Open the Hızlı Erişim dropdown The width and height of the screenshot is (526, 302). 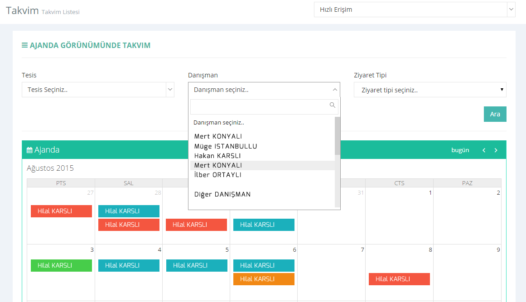point(414,10)
